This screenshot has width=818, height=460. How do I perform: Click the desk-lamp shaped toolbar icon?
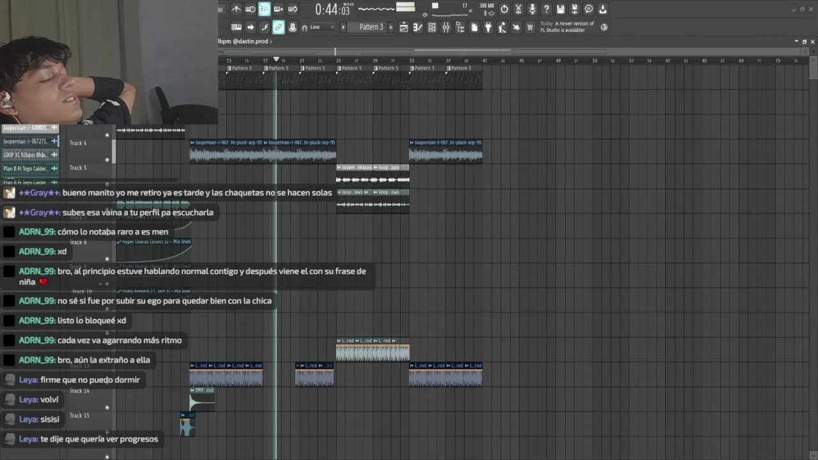pos(502,27)
